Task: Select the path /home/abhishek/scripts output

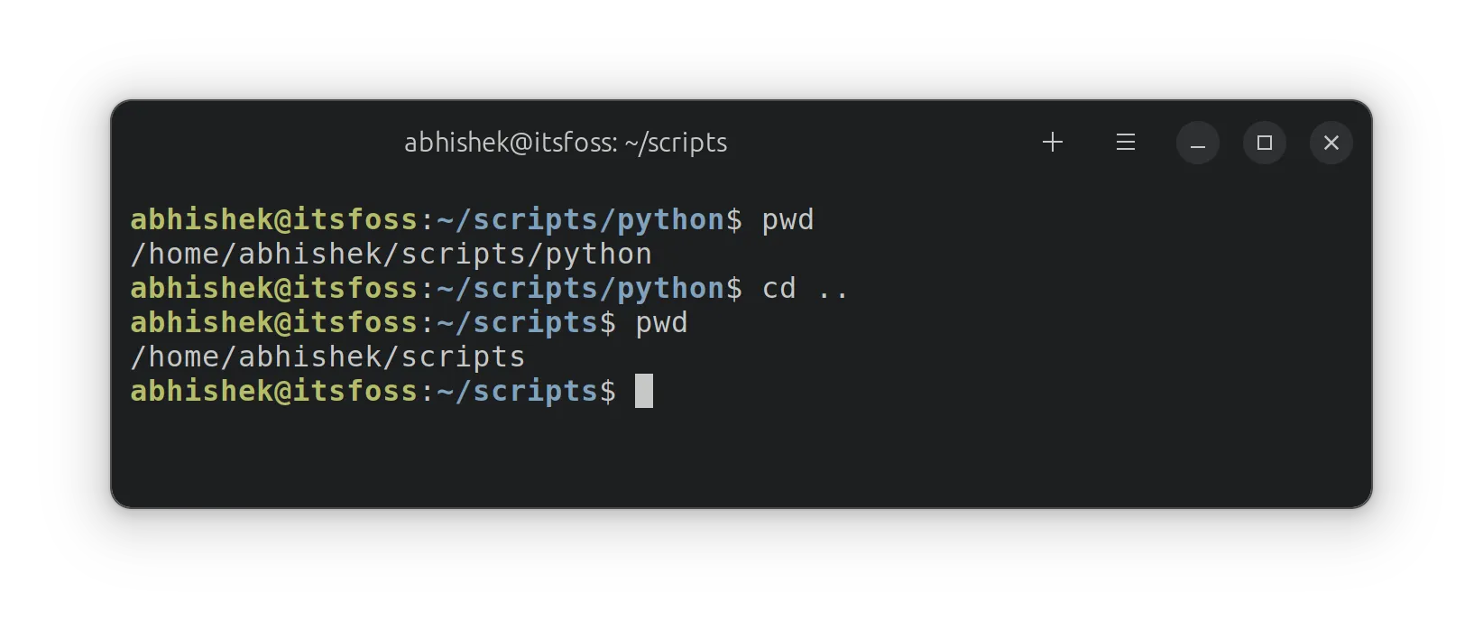Action: click(327, 356)
